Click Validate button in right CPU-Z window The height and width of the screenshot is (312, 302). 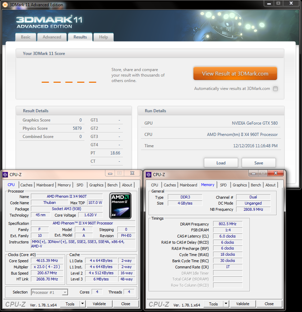243,304
